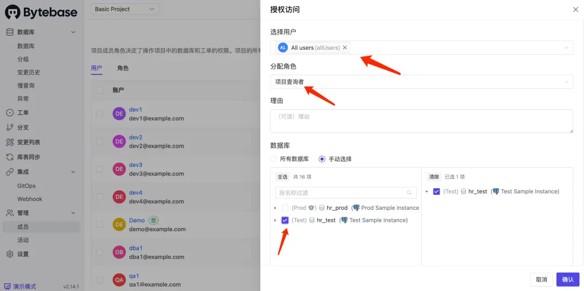Click the 分支 branch icon in sidebar
Viewport: 584px width, 291px height.
click(x=10, y=128)
